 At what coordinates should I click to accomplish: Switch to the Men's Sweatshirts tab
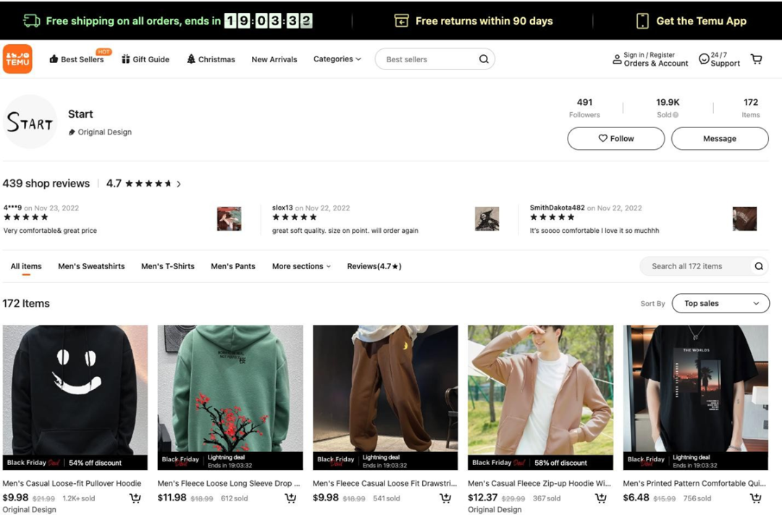click(91, 266)
